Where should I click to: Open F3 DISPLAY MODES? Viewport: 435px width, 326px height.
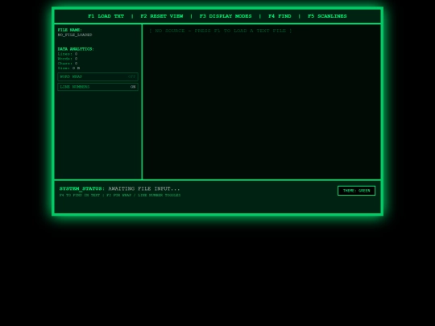(226, 16)
